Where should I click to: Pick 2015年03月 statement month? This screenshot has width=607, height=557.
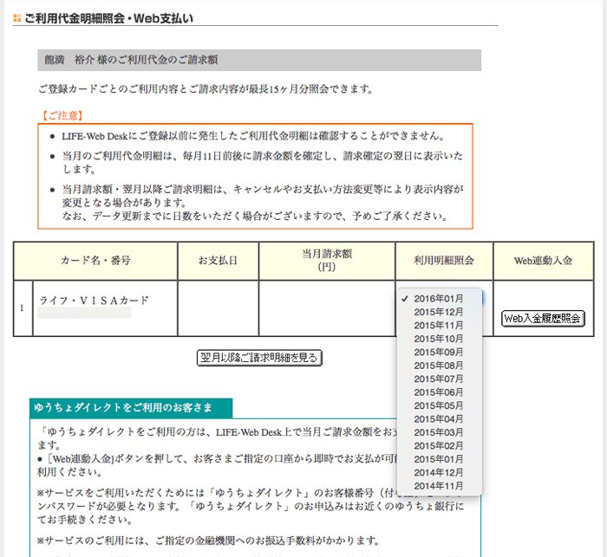pos(439,432)
